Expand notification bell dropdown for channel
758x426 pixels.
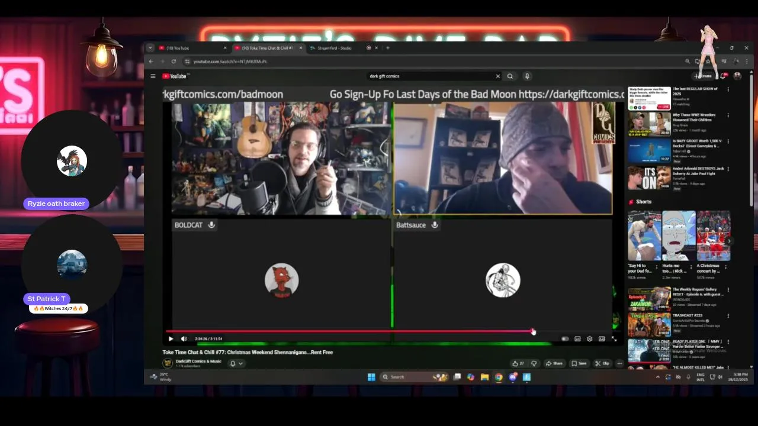tap(236, 363)
